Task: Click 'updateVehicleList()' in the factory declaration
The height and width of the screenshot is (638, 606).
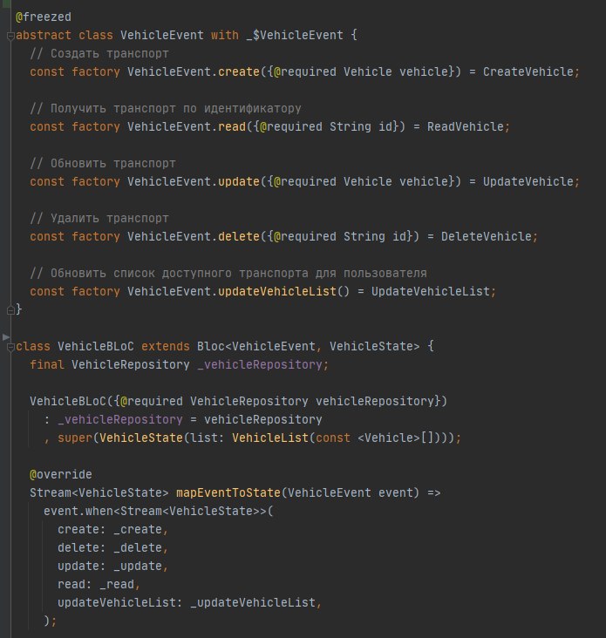Action: coord(283,292)
